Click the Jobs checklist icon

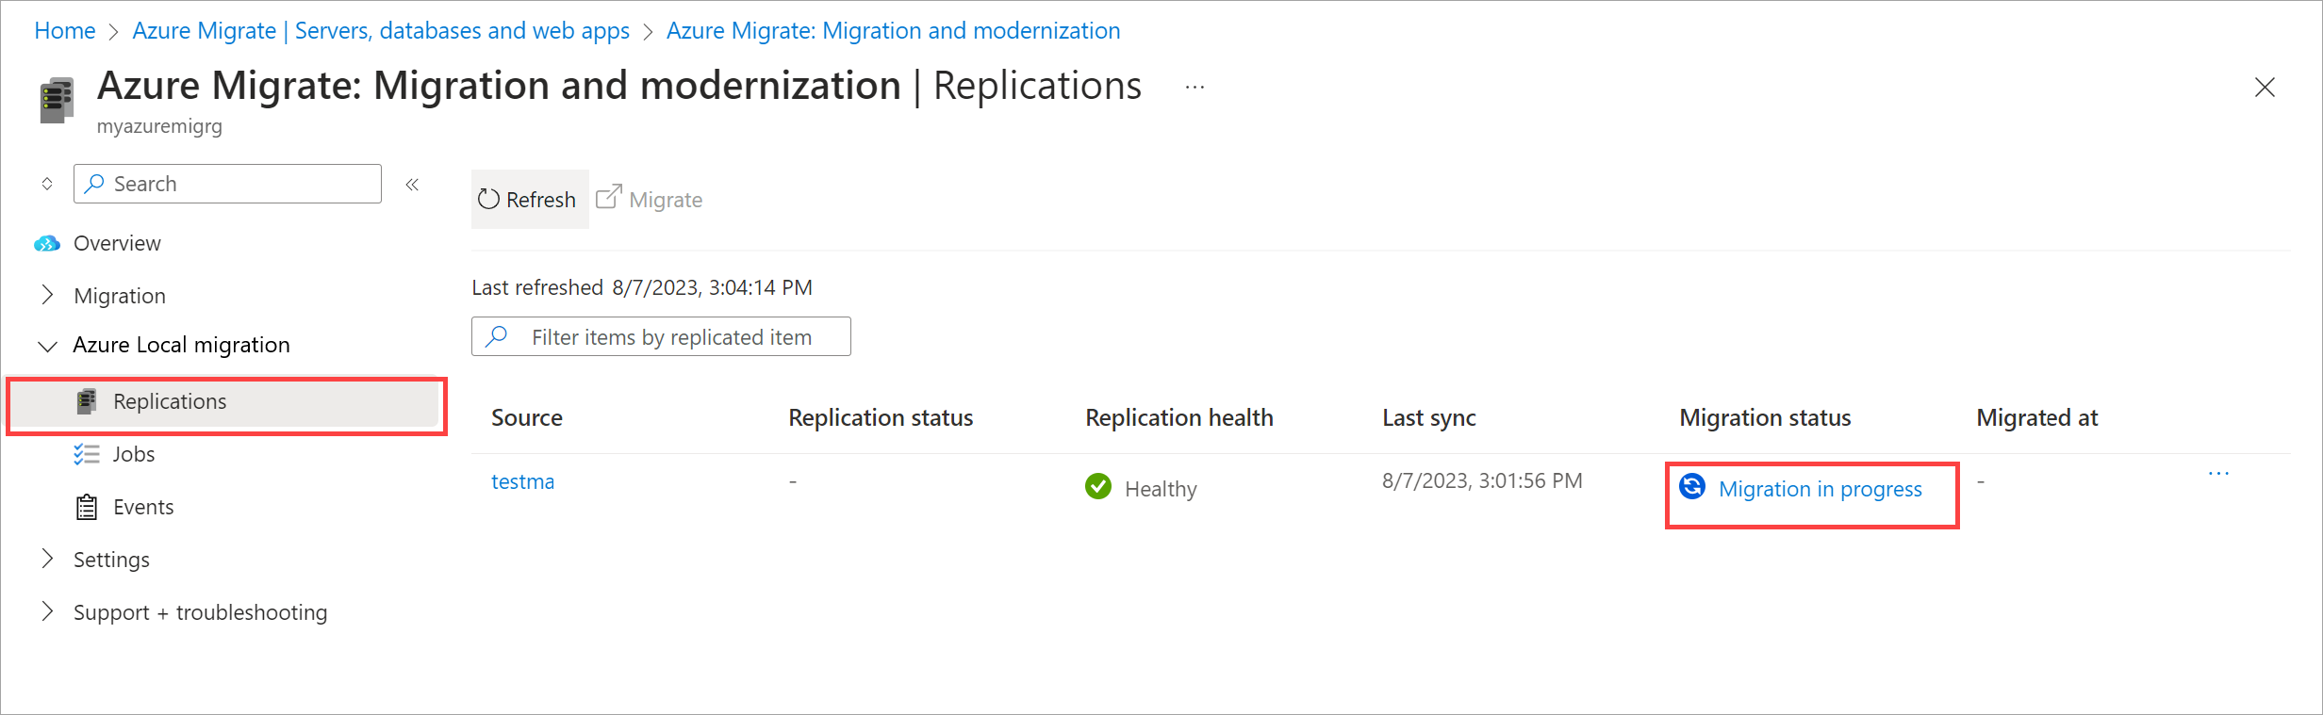point(87,455)
